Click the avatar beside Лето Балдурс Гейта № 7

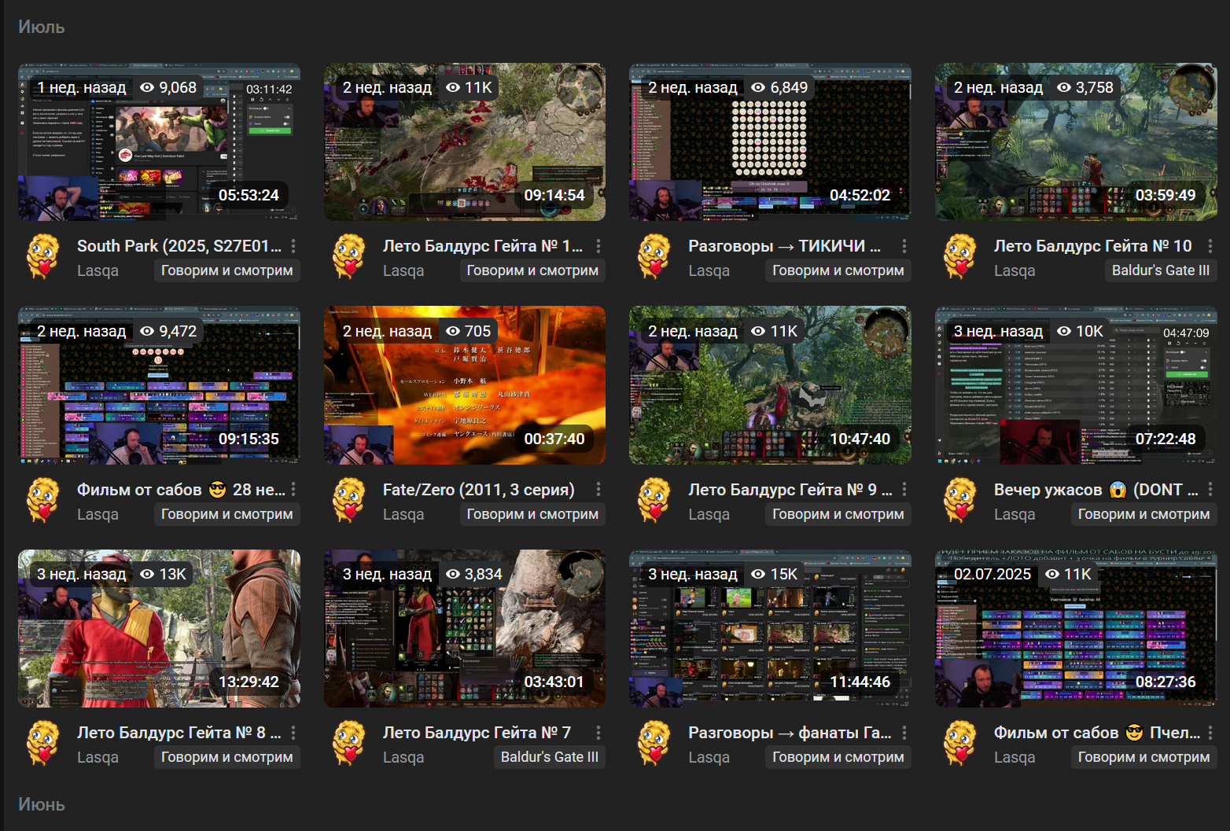(x=349, y=744)
